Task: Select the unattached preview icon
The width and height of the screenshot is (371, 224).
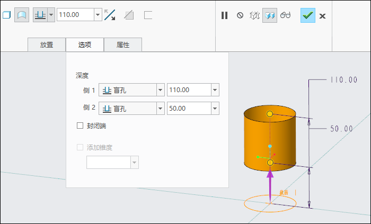Action: pyautogui.click(x=254, y=15)
